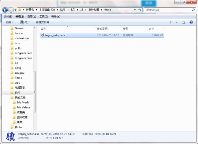Click the 打开 toolbar button
This screenshot has height=144, width=198.
(25, 22)
